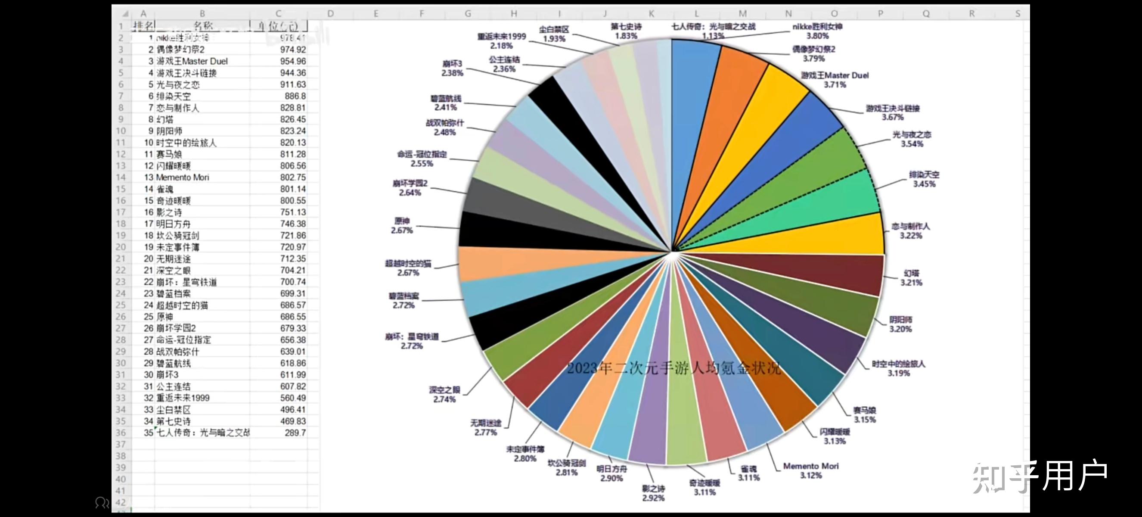1142x517 pixels.
Task: Select row 20 header number
Action: click(x=121, y=247)
